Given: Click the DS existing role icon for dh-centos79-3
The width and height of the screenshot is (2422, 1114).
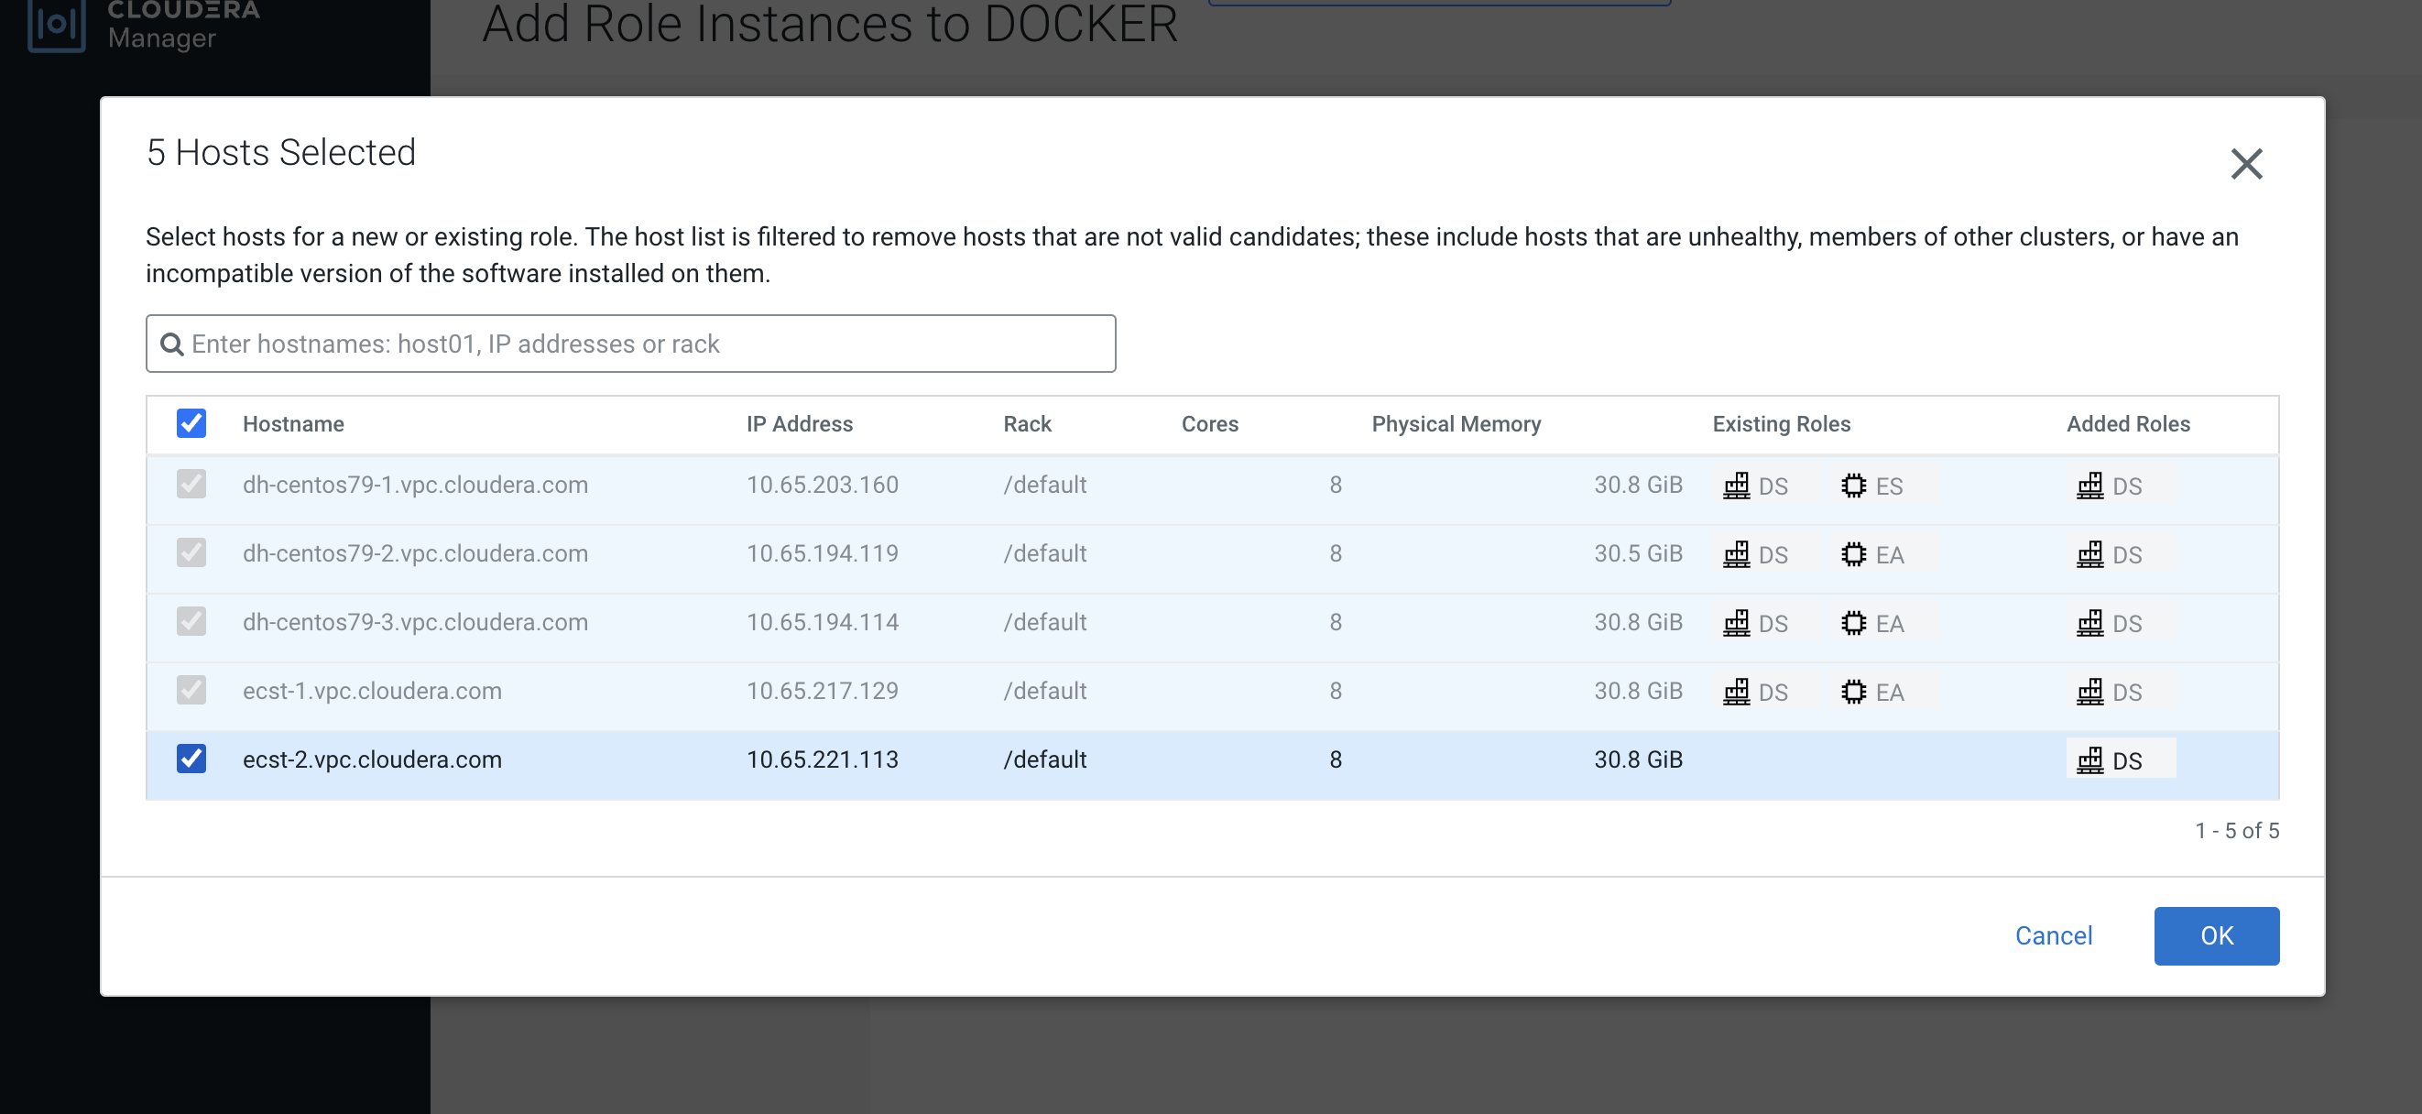Looking at the screenshot, I should tap(1736, 622).
